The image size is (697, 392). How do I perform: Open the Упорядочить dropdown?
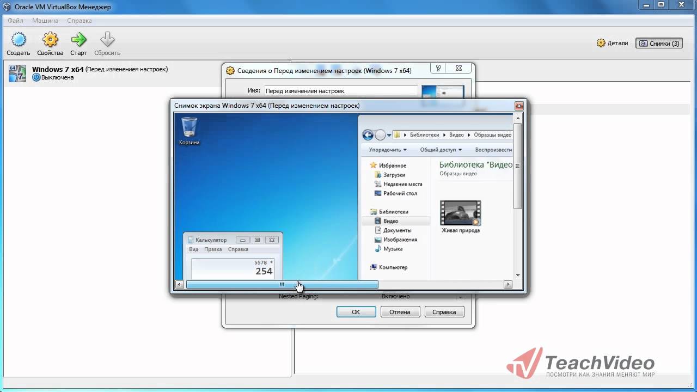coord(388,150)
